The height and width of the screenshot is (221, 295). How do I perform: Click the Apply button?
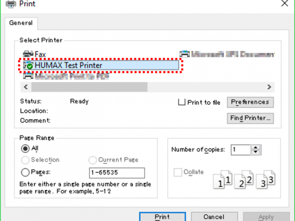point(266,217)
